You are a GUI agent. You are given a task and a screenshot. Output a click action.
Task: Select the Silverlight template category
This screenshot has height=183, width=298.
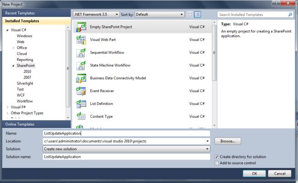tap(25, 83)
